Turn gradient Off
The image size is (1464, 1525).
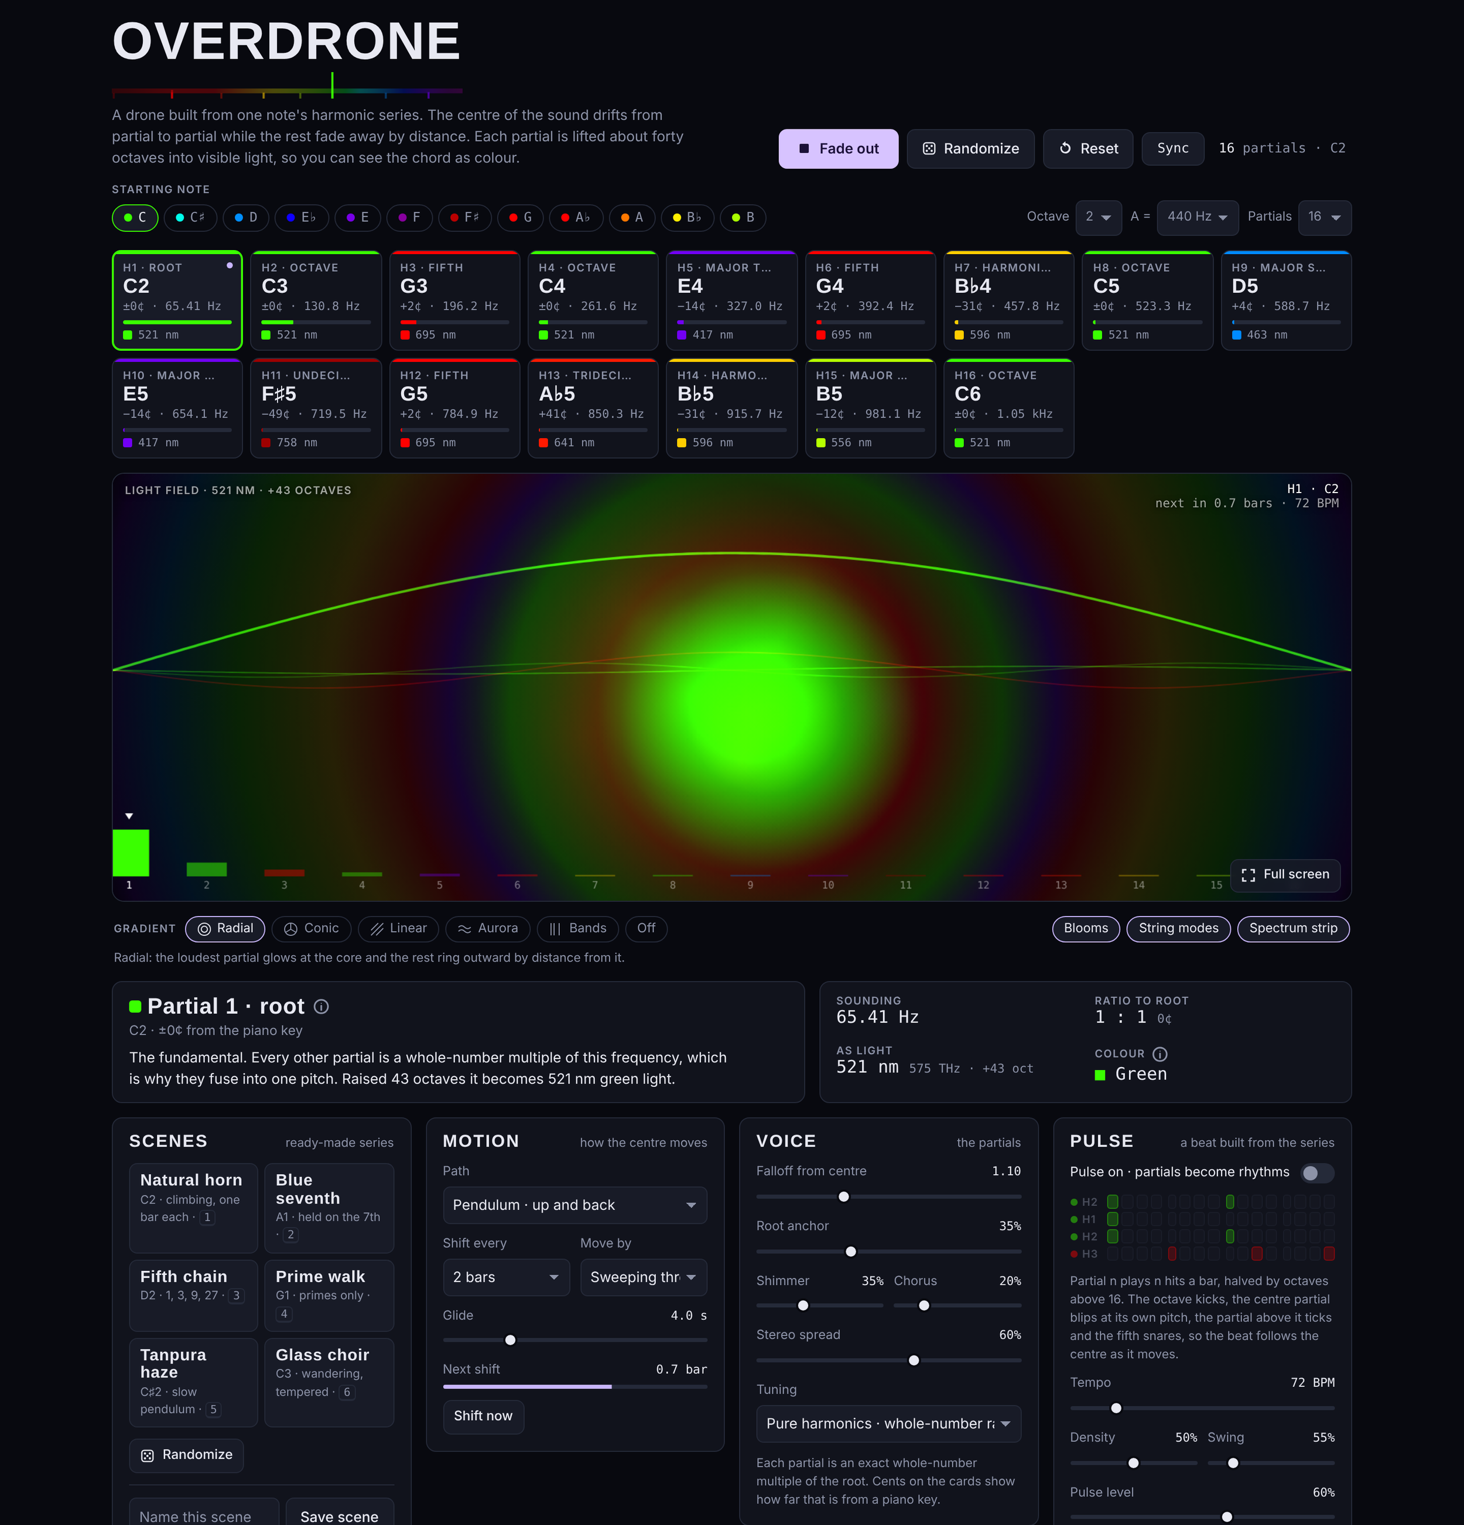(647, 929)
